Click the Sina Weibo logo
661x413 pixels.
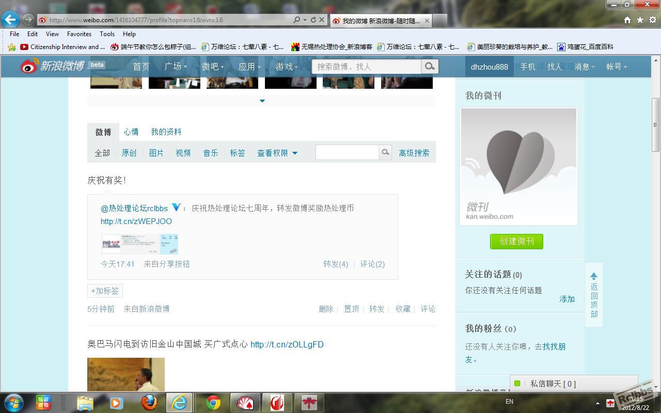[52, 66]
